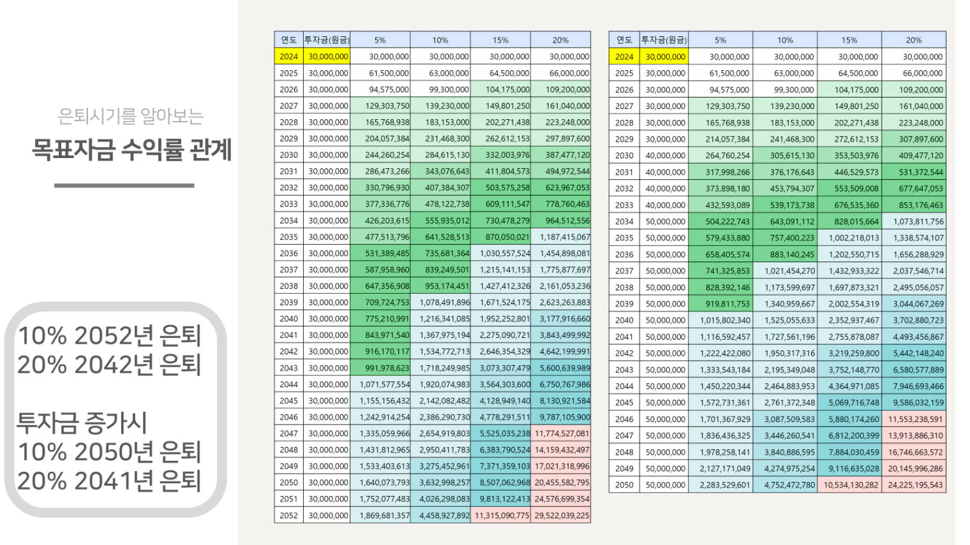Screen dimensions: 970x545
Task: Click the '20%' column header in right table
Action: [914, 40]
